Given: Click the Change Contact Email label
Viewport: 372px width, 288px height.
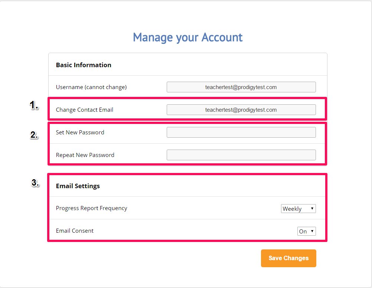Looking at the screenshot, I should (84, 110).
